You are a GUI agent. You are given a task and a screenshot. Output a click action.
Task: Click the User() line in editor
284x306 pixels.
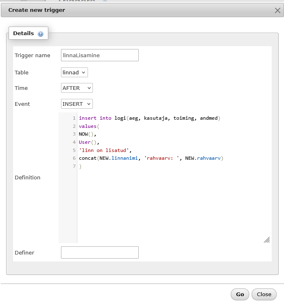[89, 142]
